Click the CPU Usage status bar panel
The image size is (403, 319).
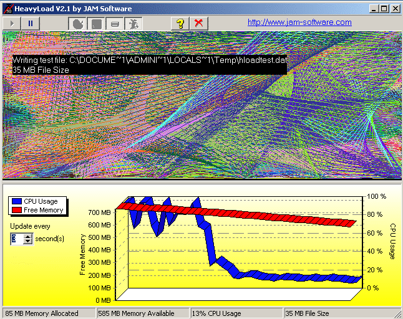pos(236,313)
